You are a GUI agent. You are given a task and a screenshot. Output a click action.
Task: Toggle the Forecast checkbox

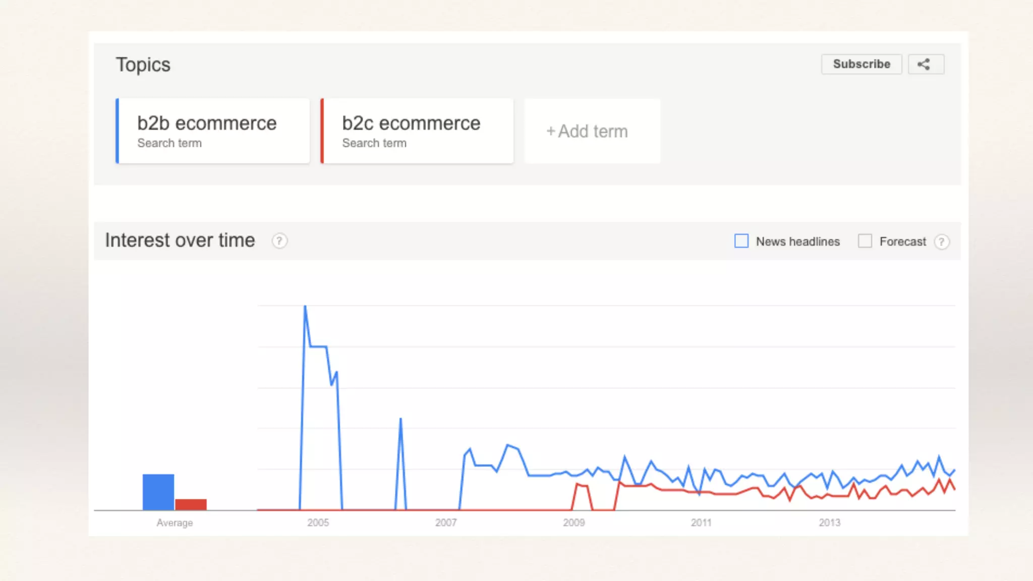point(865,241)
